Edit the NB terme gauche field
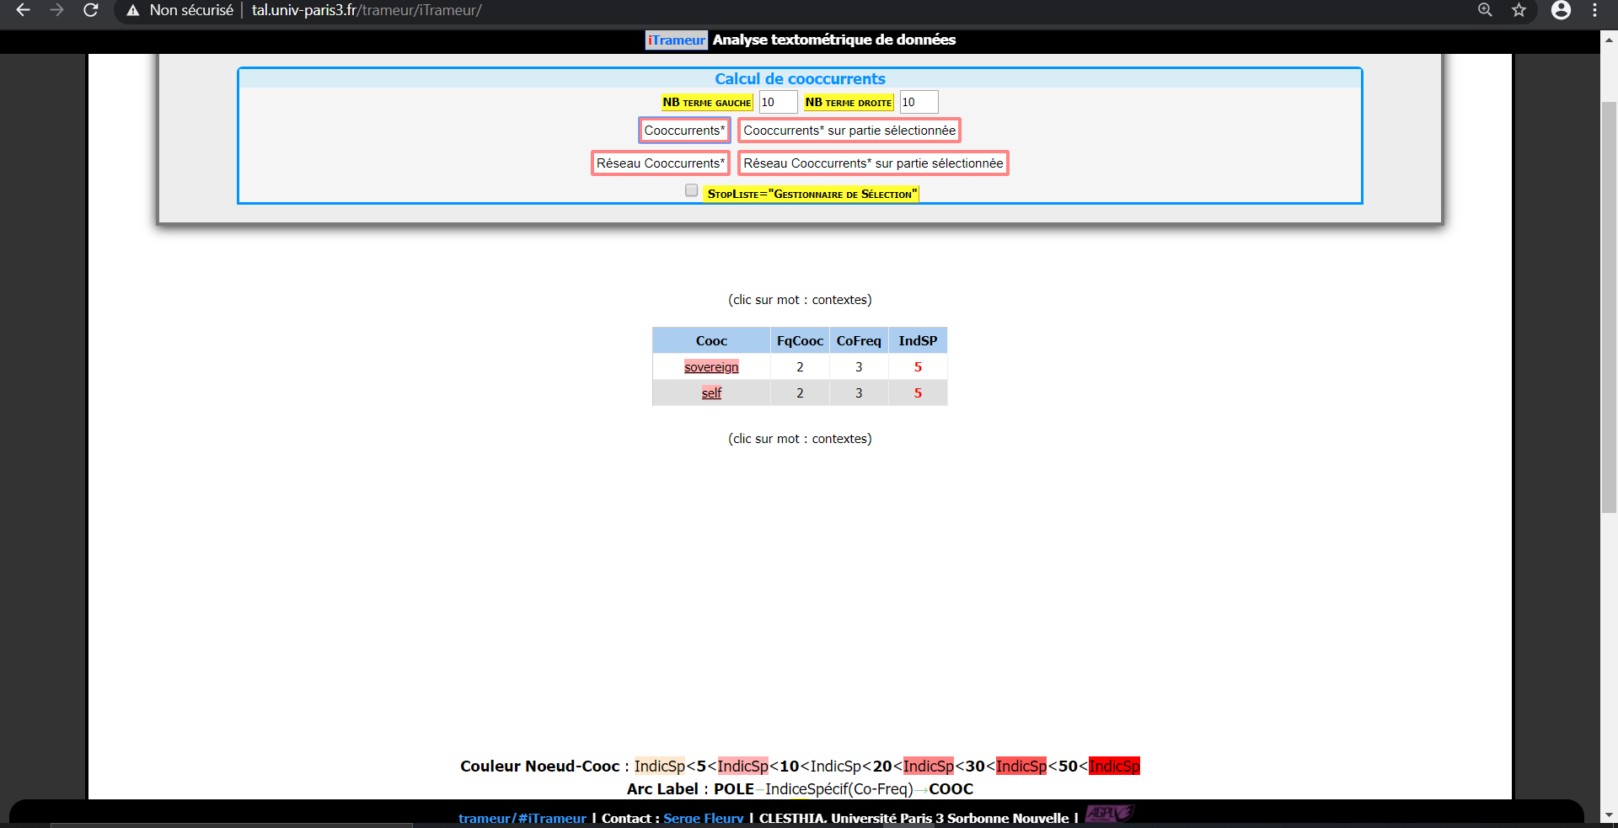Screen dimensions: 1618x828 778,102
